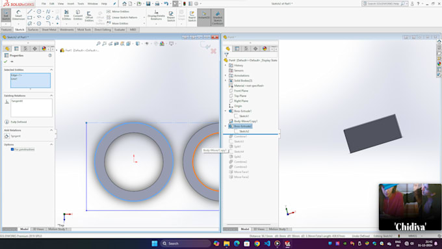Toggle the Hide/Show Items eye icon in viewport
The width and height of the screenshot is (442, 249).
(x=147, y=44)
